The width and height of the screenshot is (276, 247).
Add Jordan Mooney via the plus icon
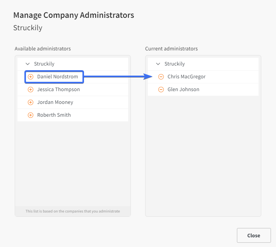[x=31, y=102]
